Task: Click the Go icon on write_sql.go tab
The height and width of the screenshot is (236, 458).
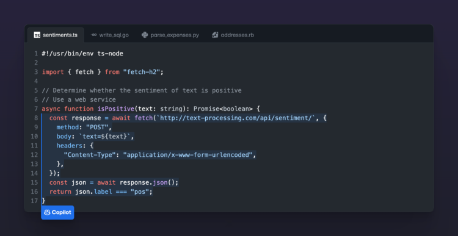Action: pyautogui.click(x=94, y=35)
